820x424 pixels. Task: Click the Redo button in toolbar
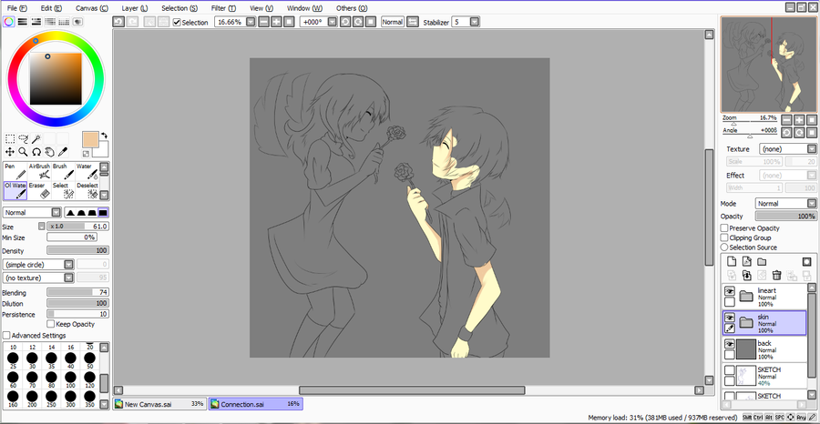(x=132, y=22)
